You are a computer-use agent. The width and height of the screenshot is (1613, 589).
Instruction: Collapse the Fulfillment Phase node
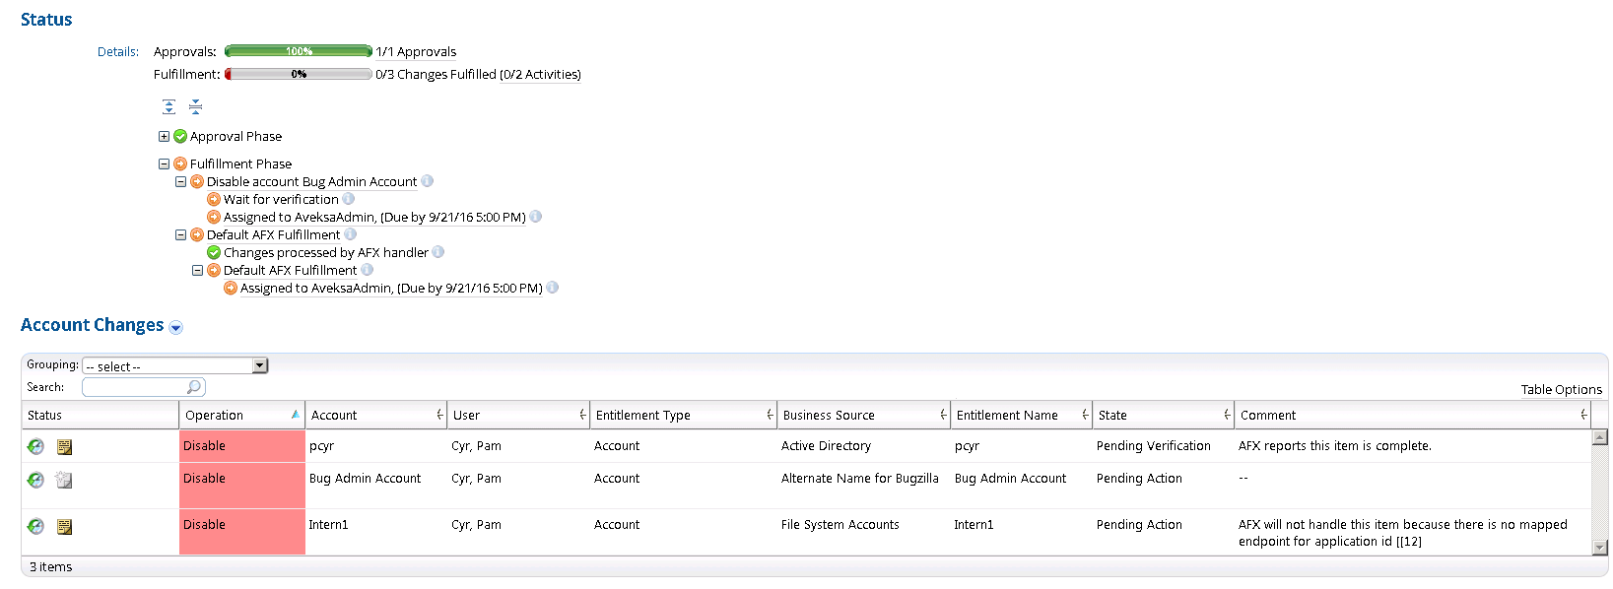click(x=164, y=164)
